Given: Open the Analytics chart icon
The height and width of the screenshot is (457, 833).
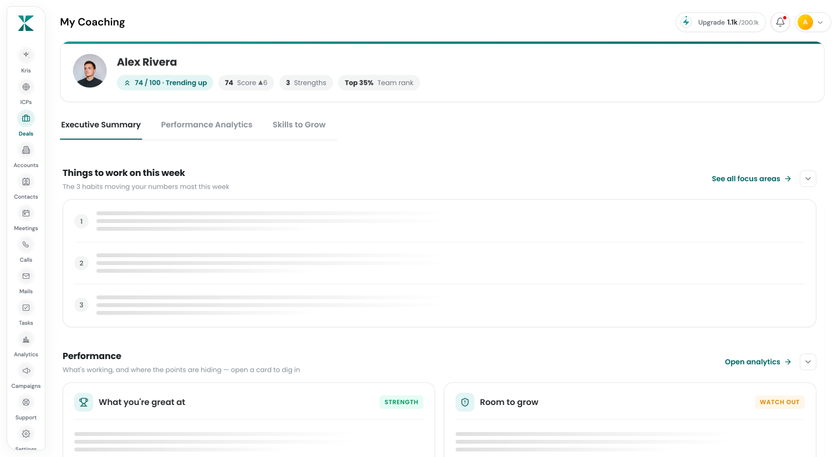Looking at the screenshot, I should point(26,339).
